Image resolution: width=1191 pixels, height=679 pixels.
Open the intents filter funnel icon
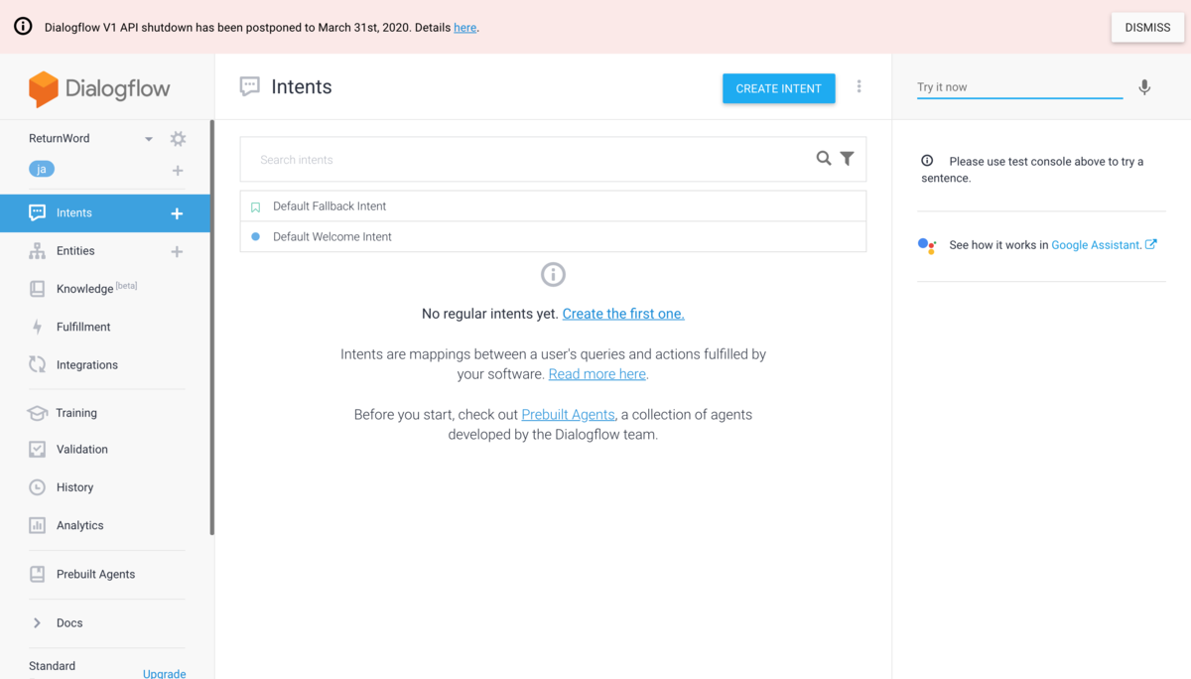click(847, 159)
